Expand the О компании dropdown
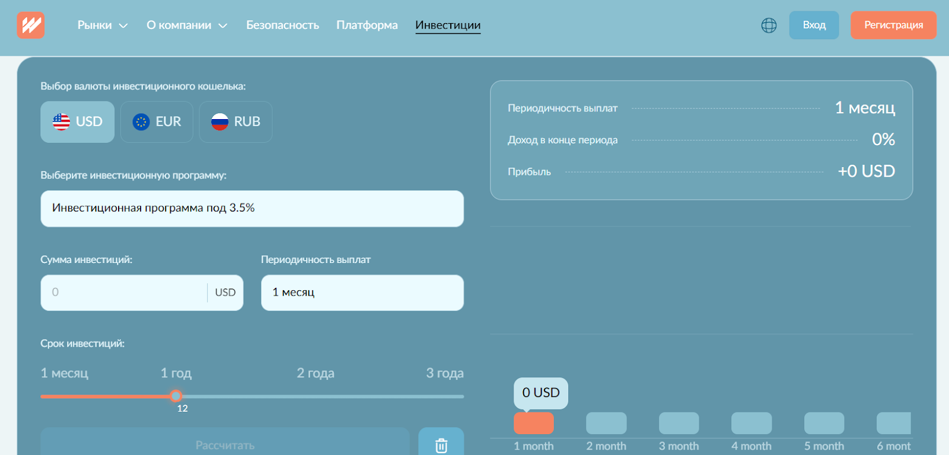Viewport: 949px width, 455px height. (x=187, y=25)
